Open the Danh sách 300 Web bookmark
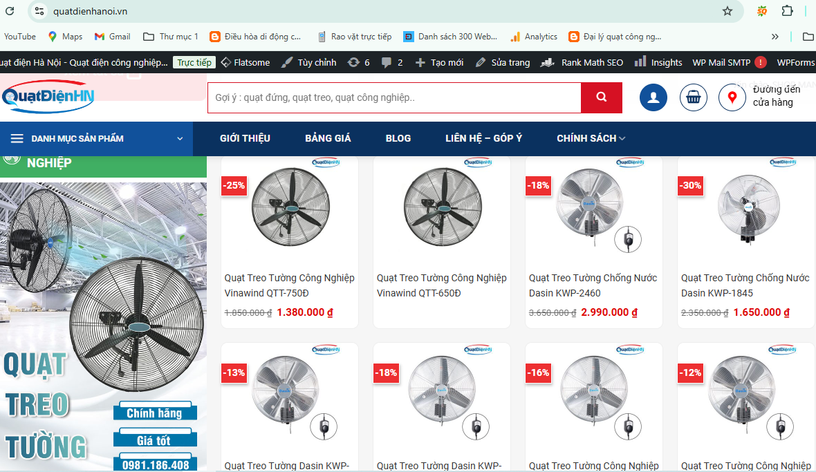Screen dimensions: 816x472 pos(451,37)
